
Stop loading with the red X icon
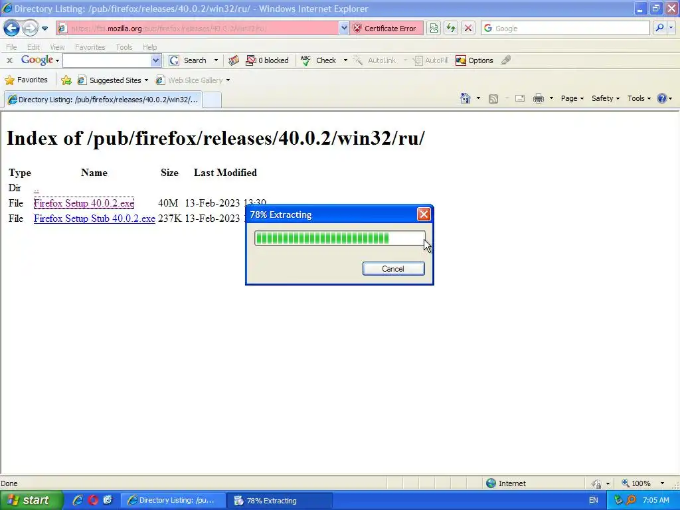click(x=468, y=29)
